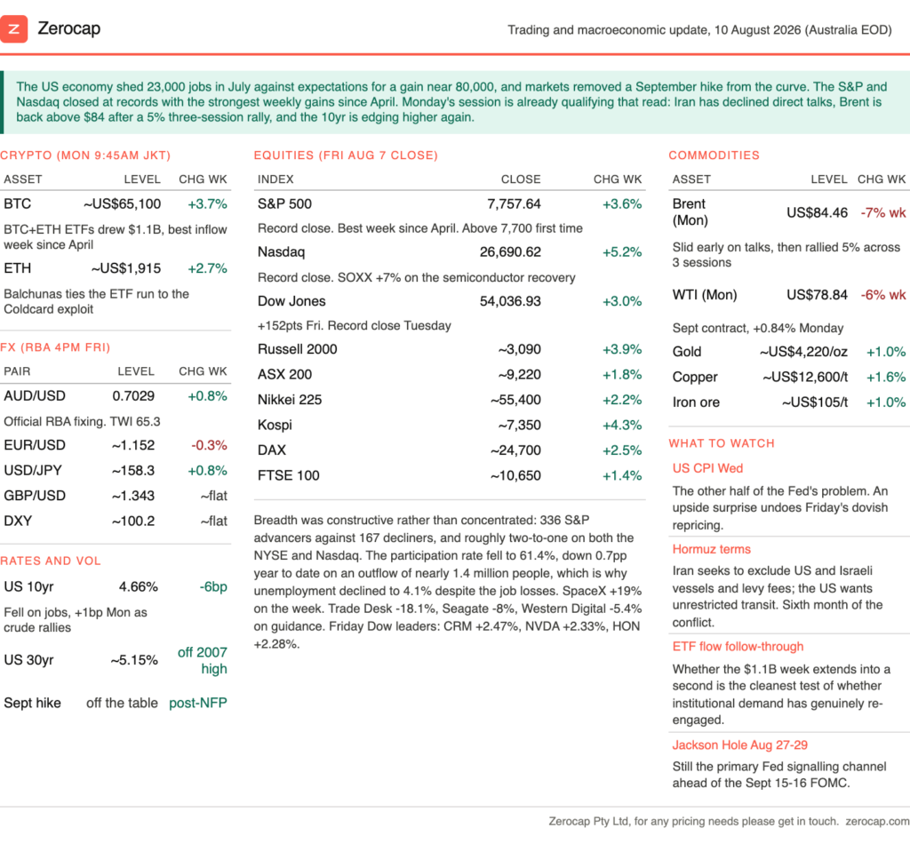
Task: Click ETH weekly change +2.7%
Action: (207, 268)
